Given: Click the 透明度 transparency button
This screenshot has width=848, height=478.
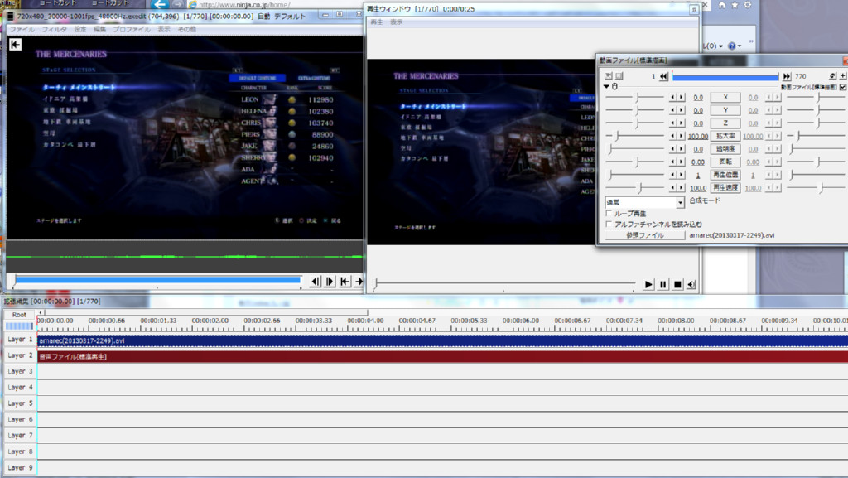Looking at the screenshot, I should pos(725,148).
